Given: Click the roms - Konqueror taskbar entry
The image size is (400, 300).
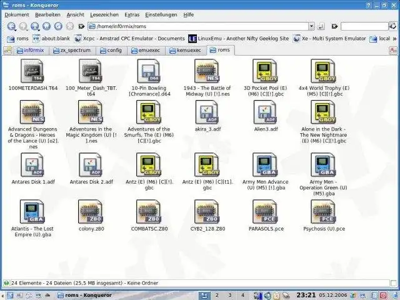Looking at the screenshot, I should click(85, 296).
